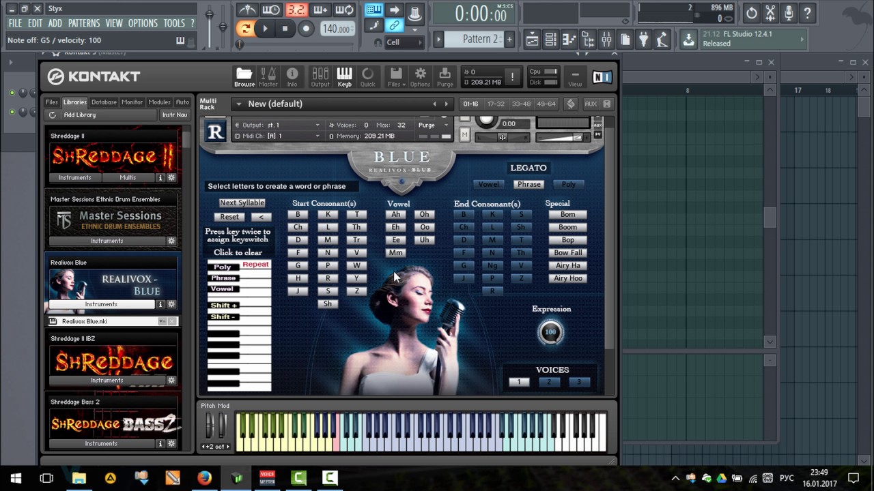Select the Poly legato mode

pos(569,184)
